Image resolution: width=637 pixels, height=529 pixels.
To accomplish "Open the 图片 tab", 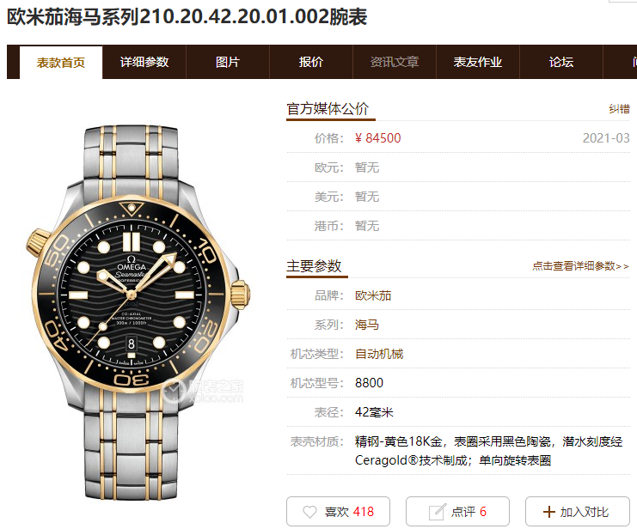I will (228, 62).
